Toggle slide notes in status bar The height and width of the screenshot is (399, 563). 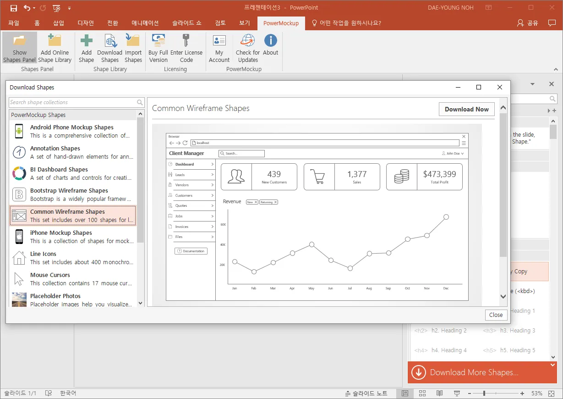(x=366, y=393)
